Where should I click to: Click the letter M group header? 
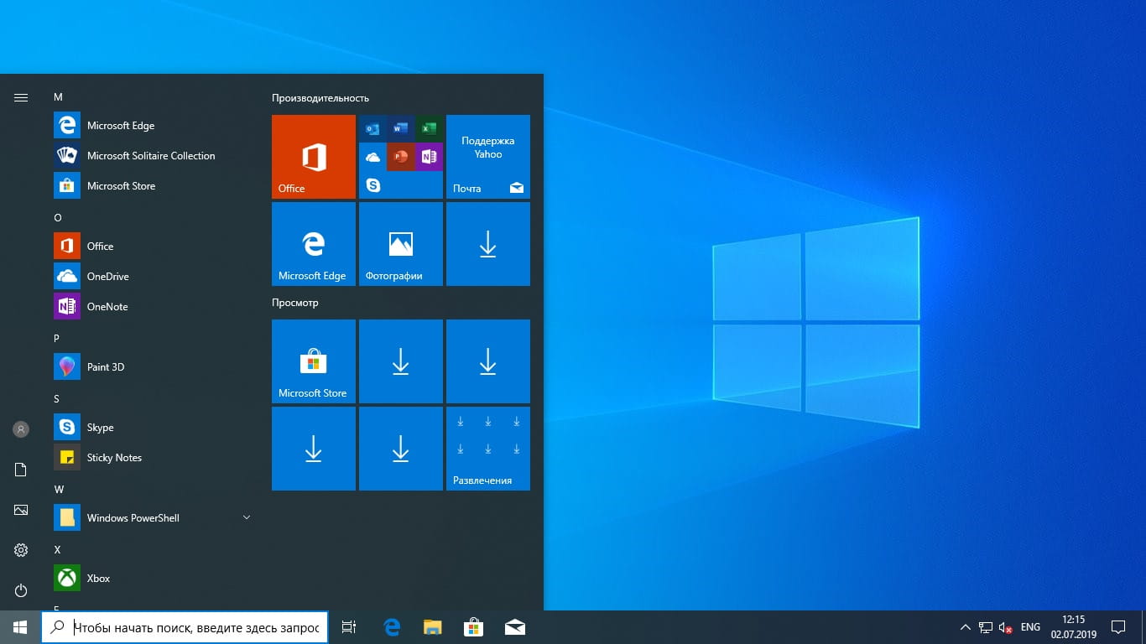tap(58, 97)
